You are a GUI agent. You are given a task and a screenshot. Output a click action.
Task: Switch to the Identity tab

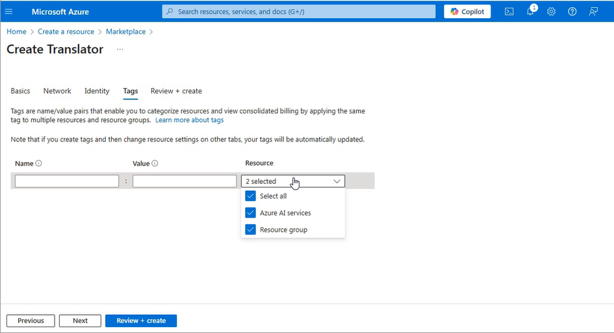(97, 91)
